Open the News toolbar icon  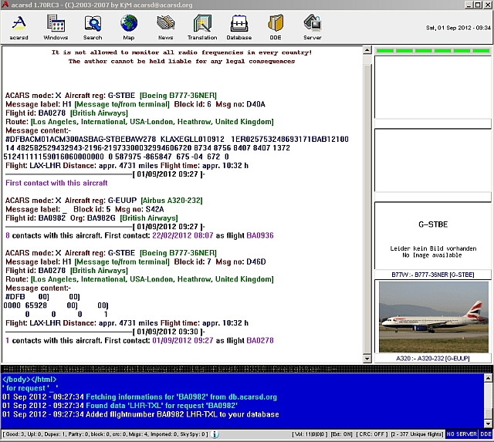tap(166, 27)
